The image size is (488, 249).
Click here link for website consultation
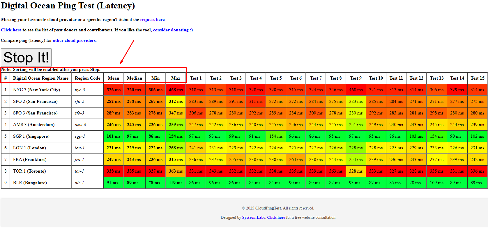(x=276, y=217)
